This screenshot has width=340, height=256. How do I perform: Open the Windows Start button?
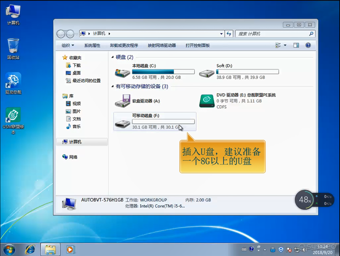click(9, 250)
